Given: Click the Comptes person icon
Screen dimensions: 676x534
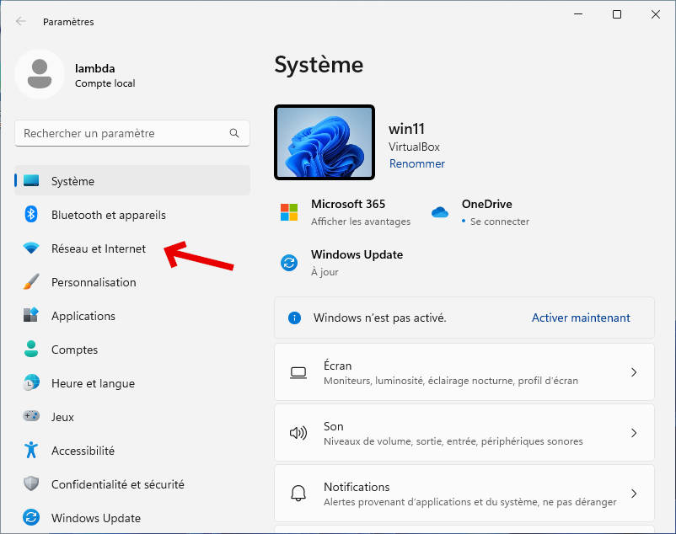Looking at the screenshot, I should (x=31, y=350).
